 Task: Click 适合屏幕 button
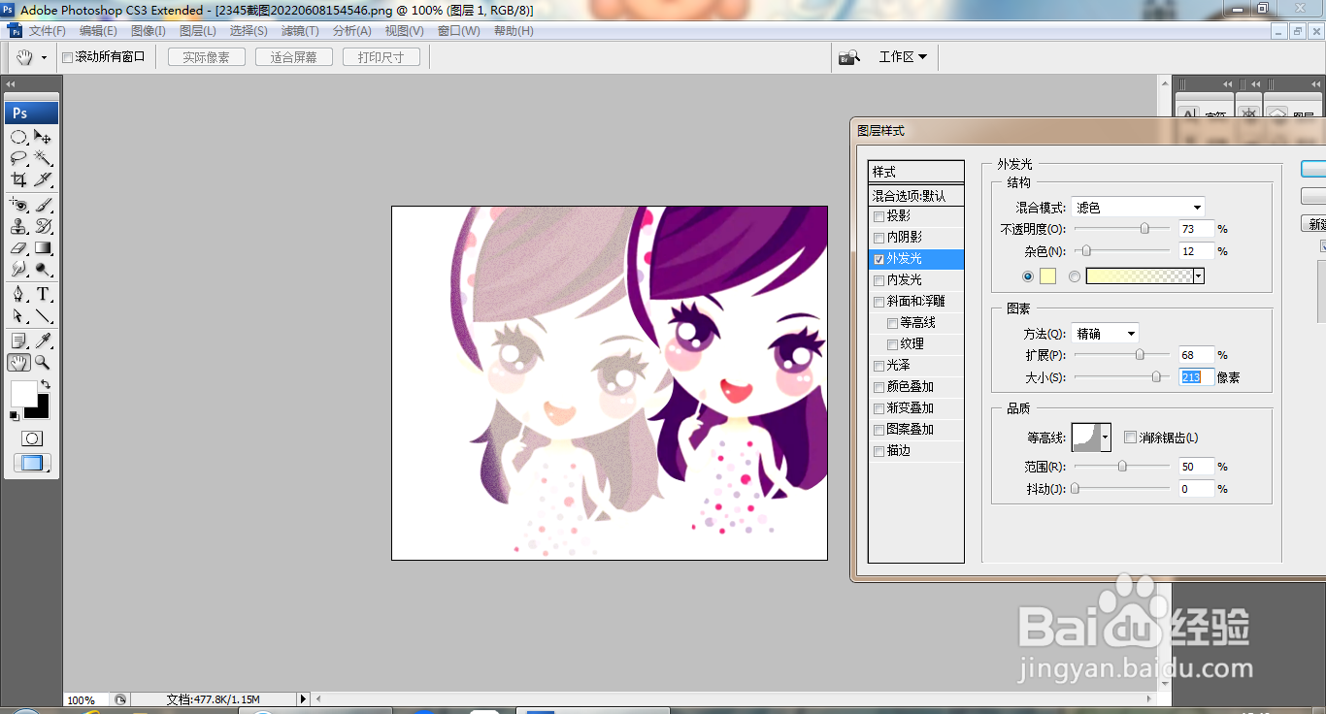point(294,57)
